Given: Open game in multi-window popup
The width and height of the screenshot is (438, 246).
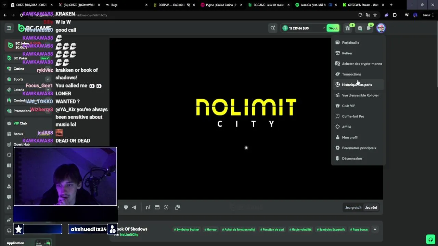Looking at the screenshot, I should [x=177, y=207].
